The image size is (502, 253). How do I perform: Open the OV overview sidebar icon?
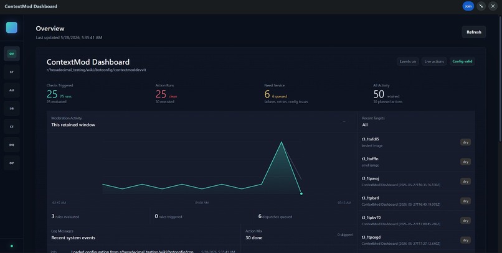pos(12,53)
